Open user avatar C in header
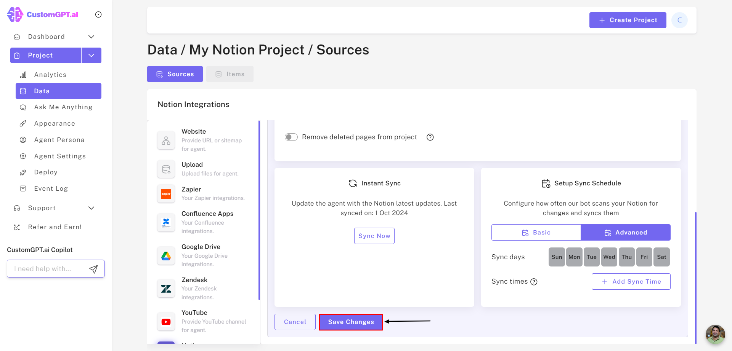The height and width of the screenshot is (351, 732). tap(679, 20)
